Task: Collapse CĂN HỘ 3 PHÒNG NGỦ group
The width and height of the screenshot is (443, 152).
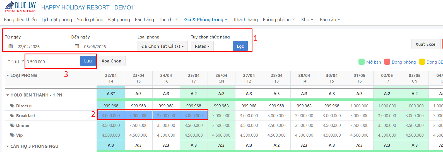Action: click(8, 146)
